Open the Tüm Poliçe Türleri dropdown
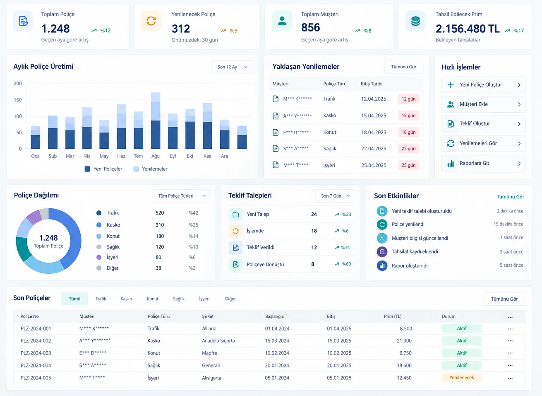This screenshot has height=396, width=542. (182, 196)
